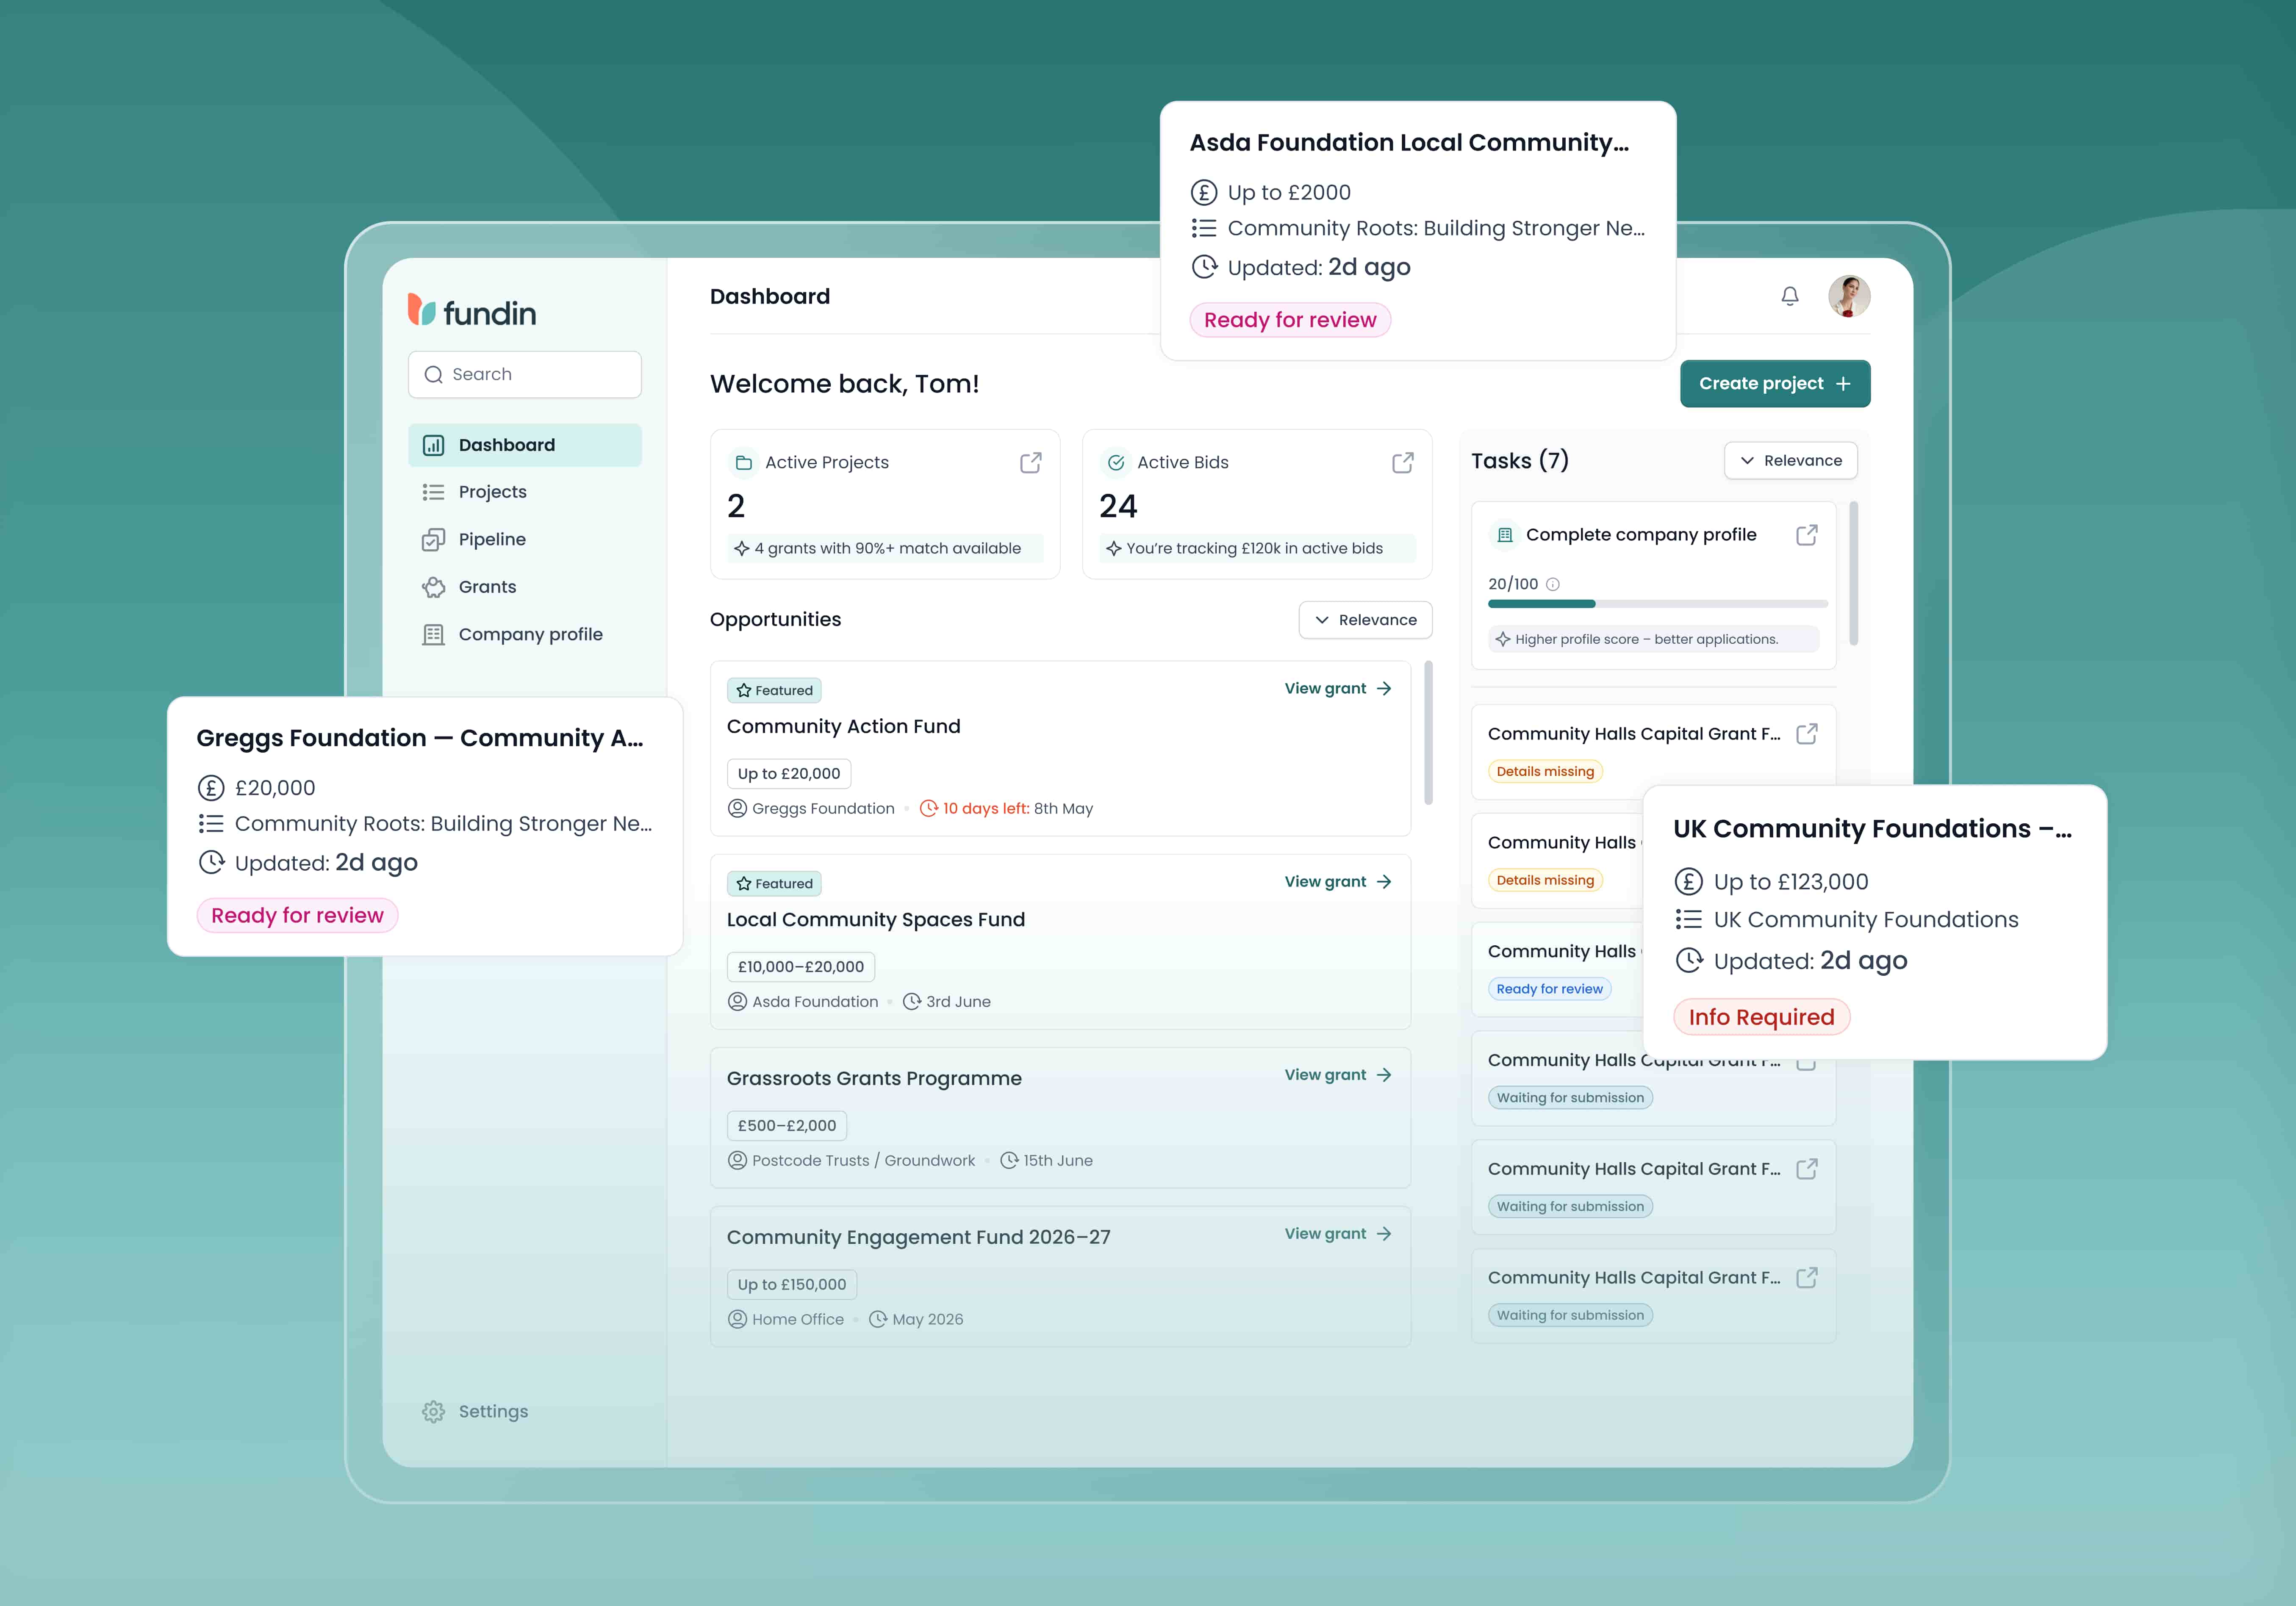Click the Waiting for submission badge on the last task card
Screen dimensions: 2296x1606
tap(1570, 1315)
